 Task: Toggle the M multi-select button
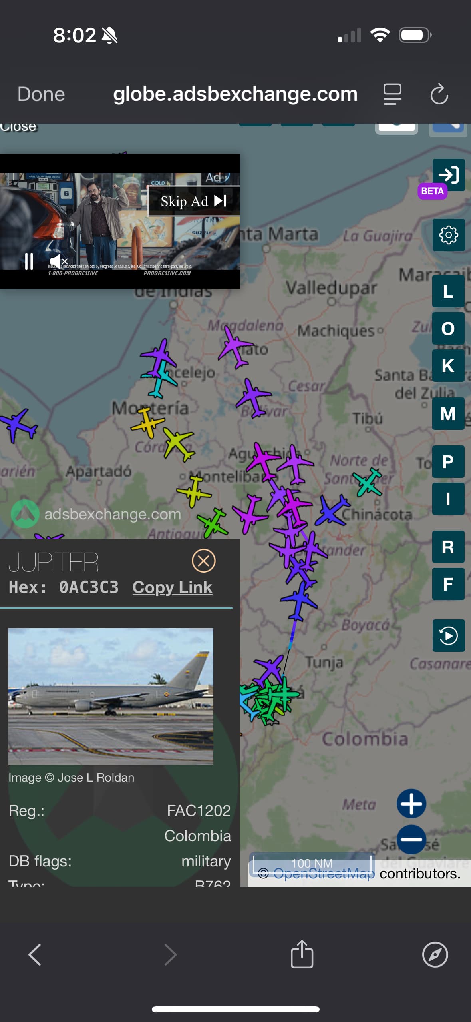coord(448,413)
